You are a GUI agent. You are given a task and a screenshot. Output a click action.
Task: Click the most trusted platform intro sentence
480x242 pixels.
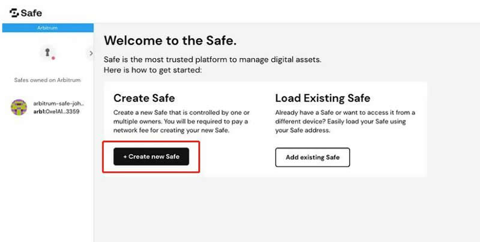(212, 59)
